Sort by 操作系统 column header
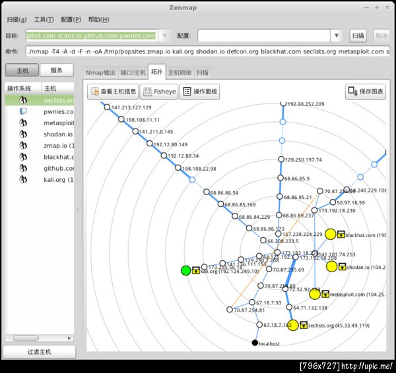Viewport: 396px width, 373px height. (23, 88)
